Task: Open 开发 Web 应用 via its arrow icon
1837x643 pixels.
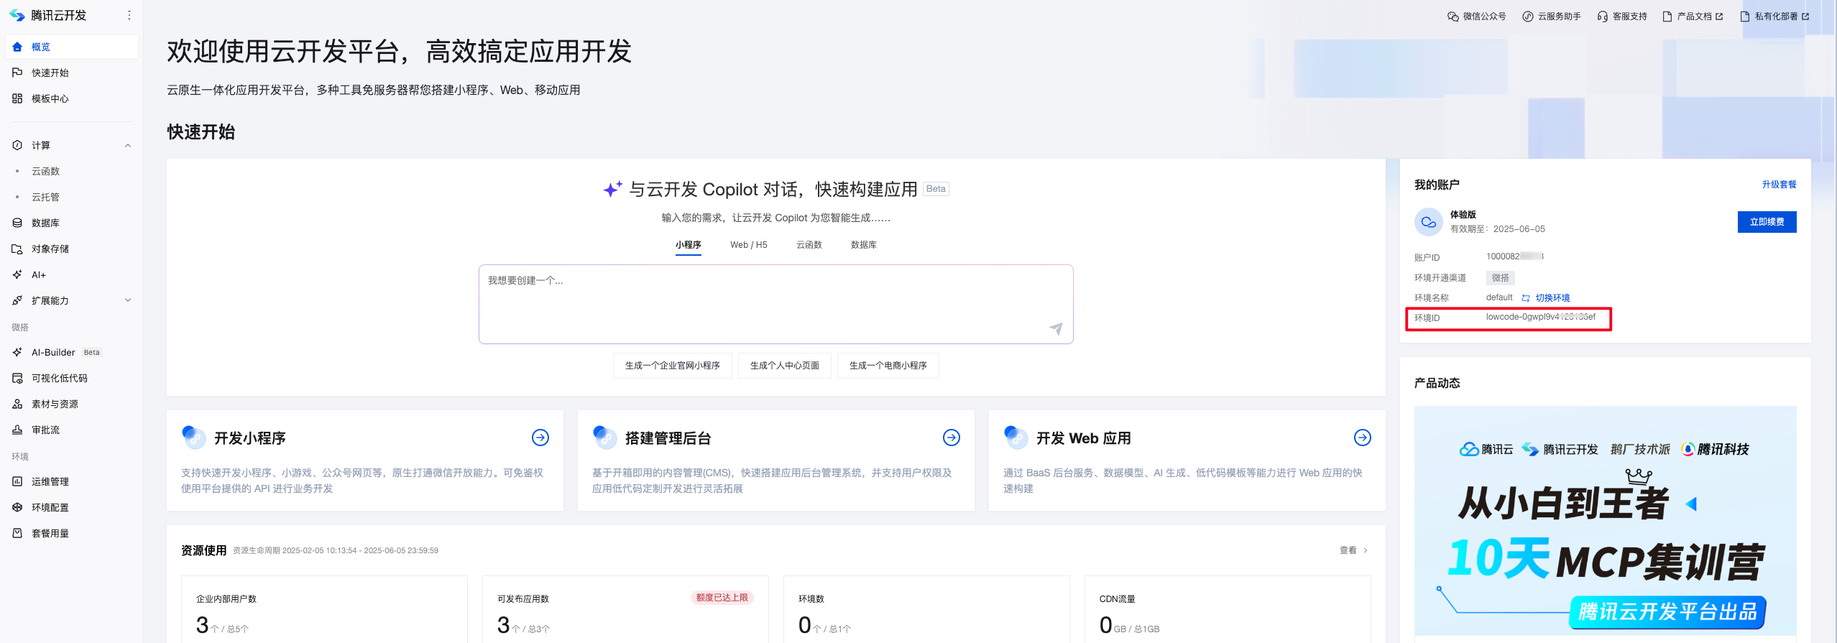Action: point(1363,438)
